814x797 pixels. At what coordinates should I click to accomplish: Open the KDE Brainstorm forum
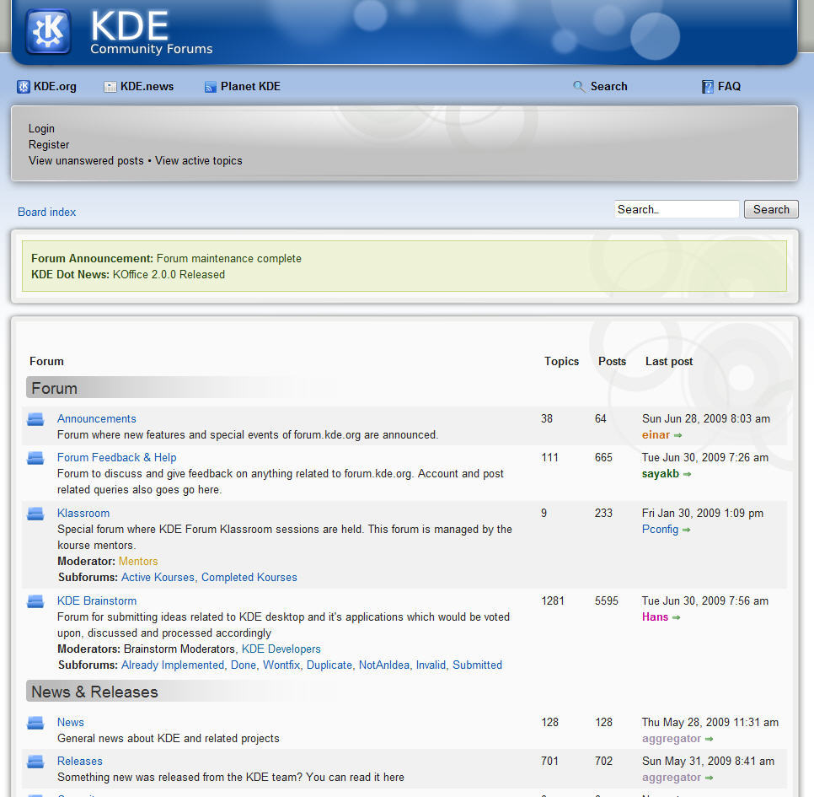pos(97,601)
